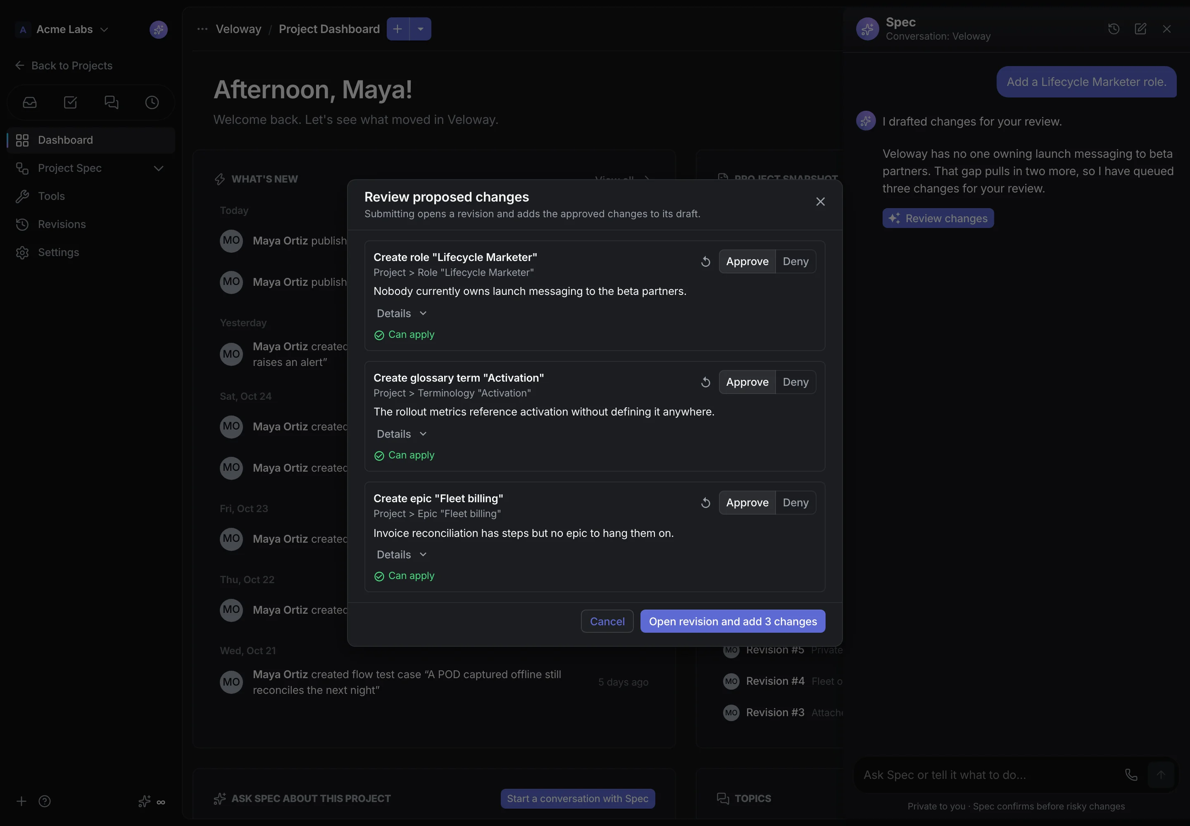Deny the Fleet billing epic change
The width and height of the screenshot is (1190, 826).
tap(795, 503)
